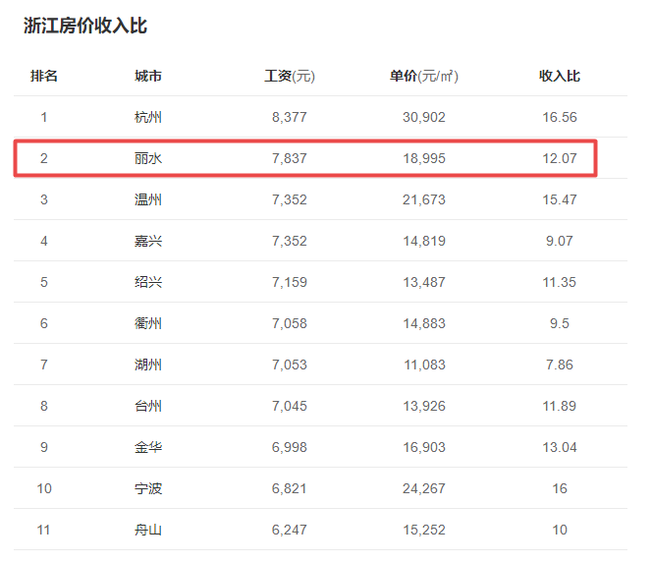This screenshot has width=653, height=562.
Task: Select the 工资(元) column header
Action: (290, 76)
